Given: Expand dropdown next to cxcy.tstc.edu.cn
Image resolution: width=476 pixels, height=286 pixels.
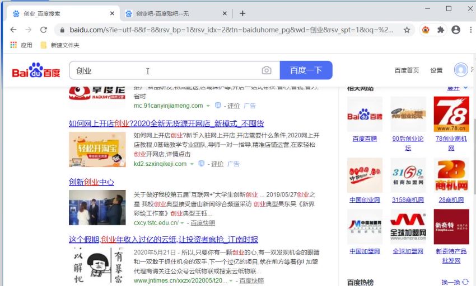Looking at the screenshot, I should 182,223.
